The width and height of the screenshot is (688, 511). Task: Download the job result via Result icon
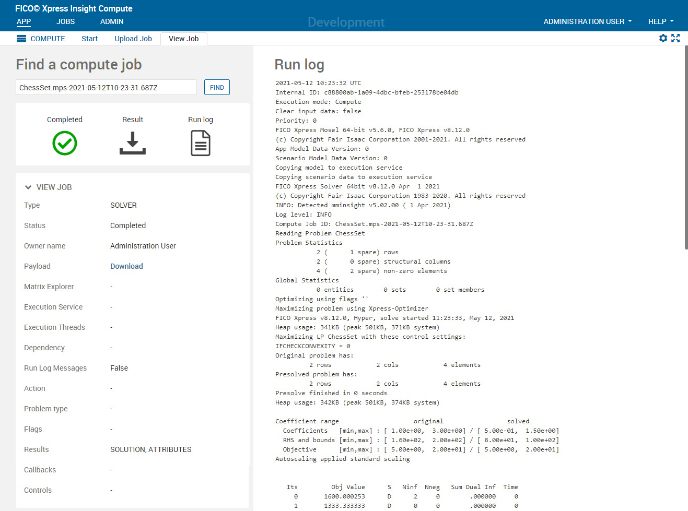point(133,143)
